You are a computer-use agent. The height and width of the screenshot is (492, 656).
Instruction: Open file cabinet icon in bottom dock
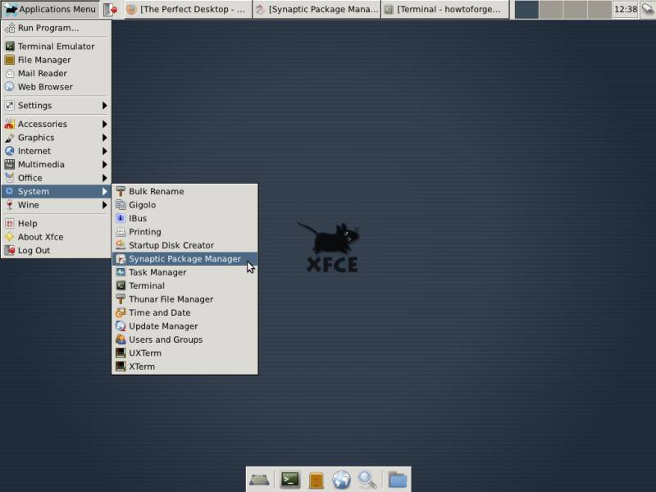coord(317,480)
